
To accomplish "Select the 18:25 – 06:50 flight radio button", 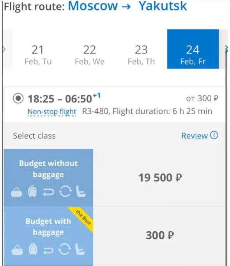I will pos(18,98).
